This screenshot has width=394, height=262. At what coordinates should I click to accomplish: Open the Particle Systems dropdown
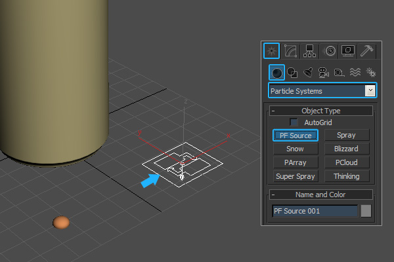pyautogui.click(x=370, y=91)
